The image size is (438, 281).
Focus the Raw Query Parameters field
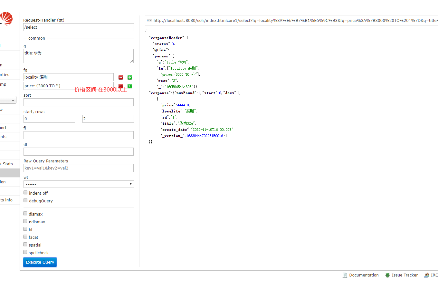coord(79,168)
